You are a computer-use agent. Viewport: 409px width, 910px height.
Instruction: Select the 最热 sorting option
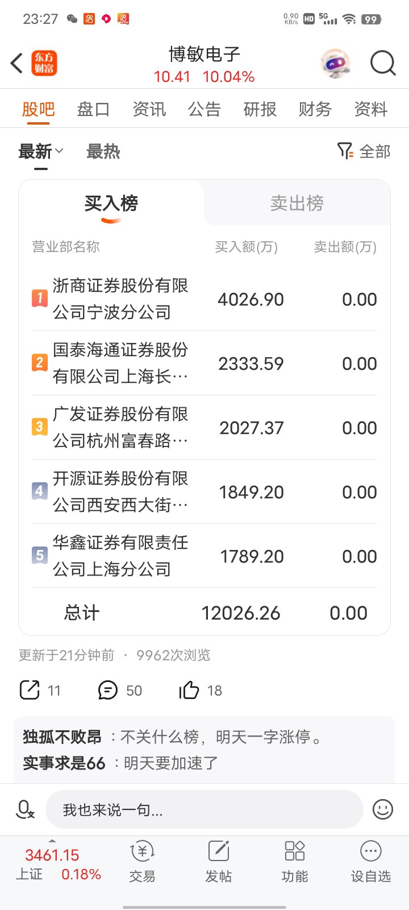coord(103,152)
